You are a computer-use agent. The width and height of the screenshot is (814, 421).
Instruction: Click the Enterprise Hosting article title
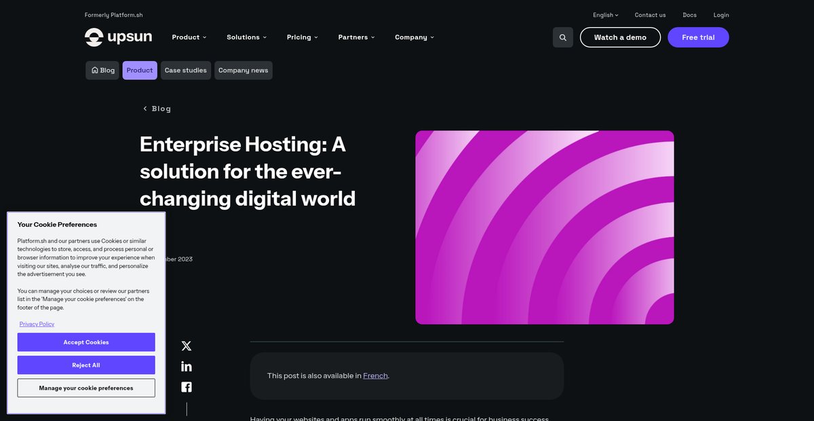pyautogui.click(x=248, y=171)
